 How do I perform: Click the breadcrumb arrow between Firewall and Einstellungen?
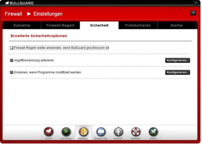point(29,14)
